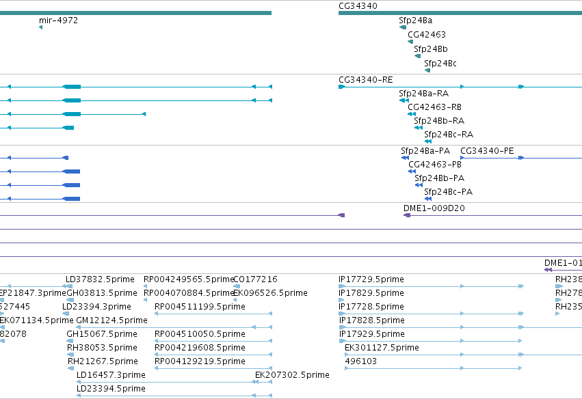Select the LD23394.5prime EST label

(111, 389)
